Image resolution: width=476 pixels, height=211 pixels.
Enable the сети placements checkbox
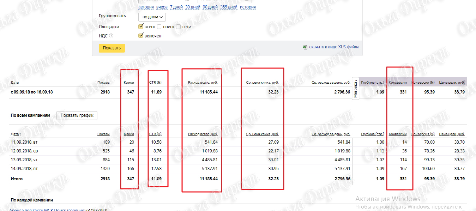point(179,26)
